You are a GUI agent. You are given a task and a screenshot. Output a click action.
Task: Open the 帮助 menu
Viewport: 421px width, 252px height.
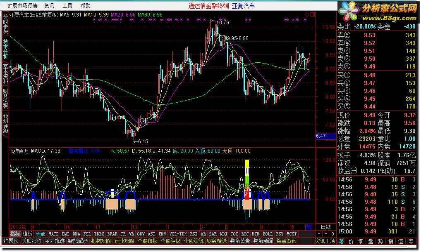tap(85, 5)
